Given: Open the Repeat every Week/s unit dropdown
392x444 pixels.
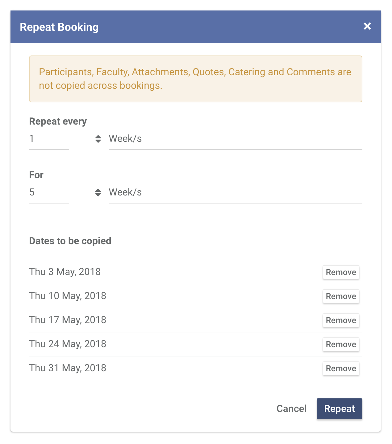Looking at the screenshot, I should [x=235, y=139].
